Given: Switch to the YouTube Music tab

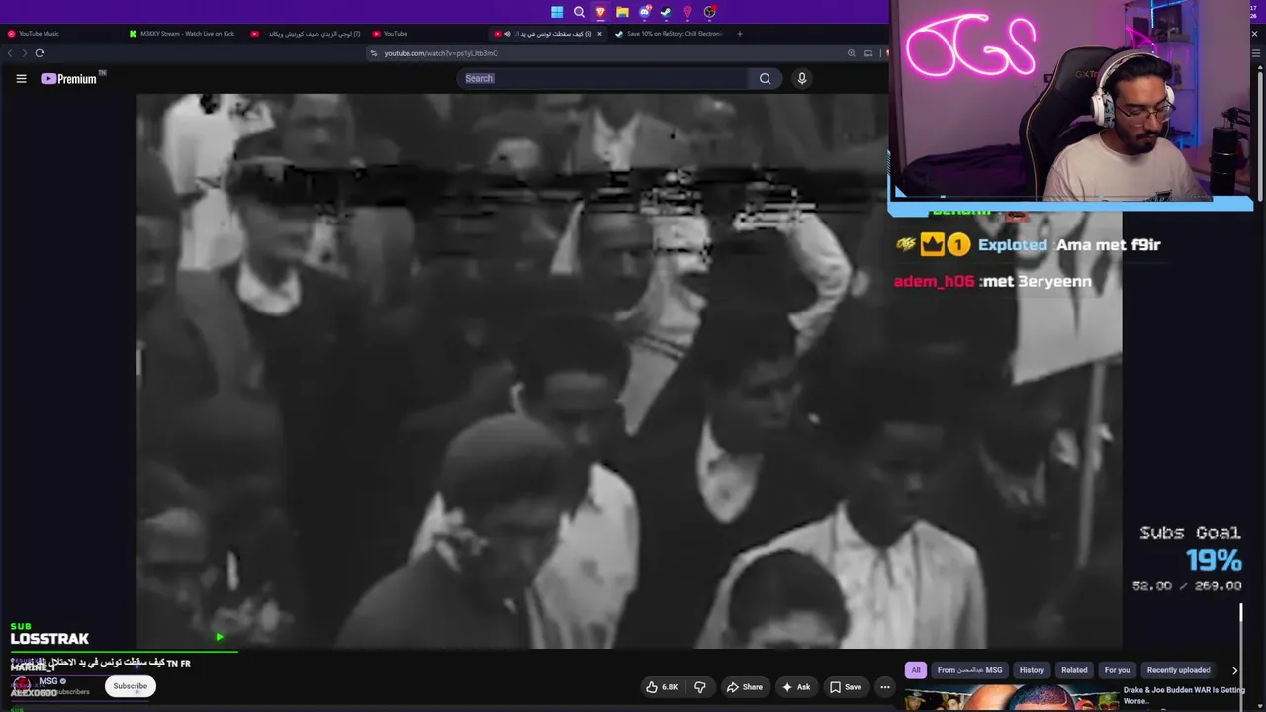Looking at the screenshot, I should click(x=61, y=34).
